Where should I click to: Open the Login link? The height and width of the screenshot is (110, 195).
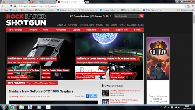tap(141, 25)
